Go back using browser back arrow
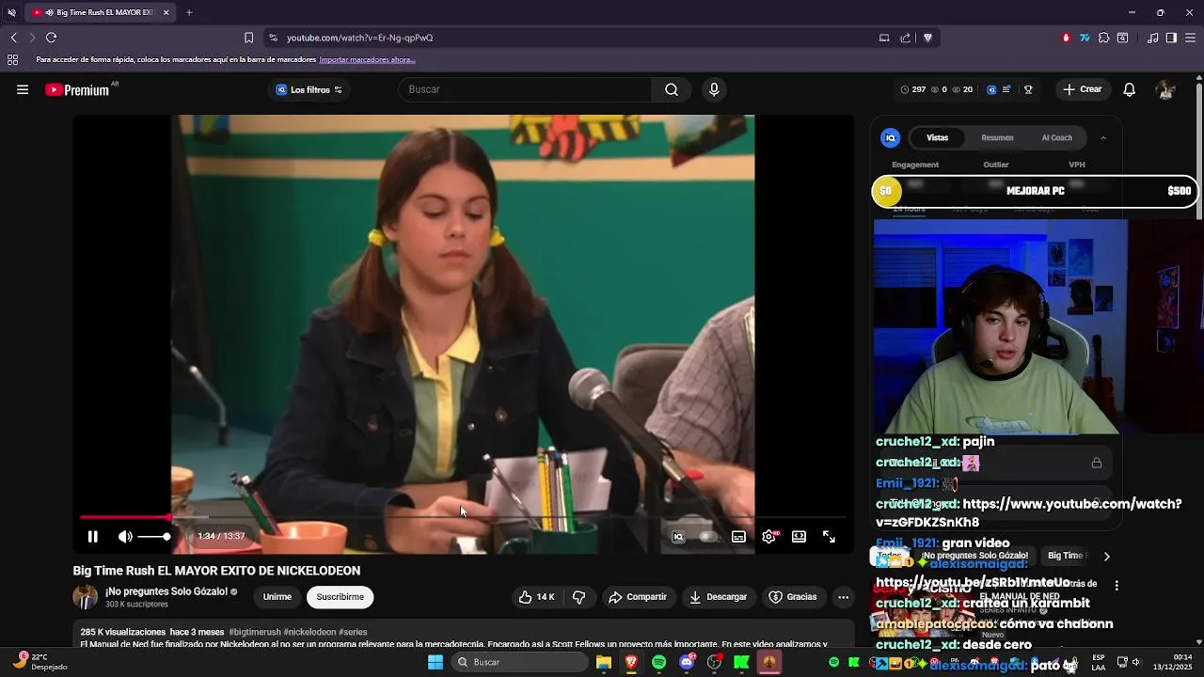Viewport: 1204px width, 677px height. click(13, 38)
